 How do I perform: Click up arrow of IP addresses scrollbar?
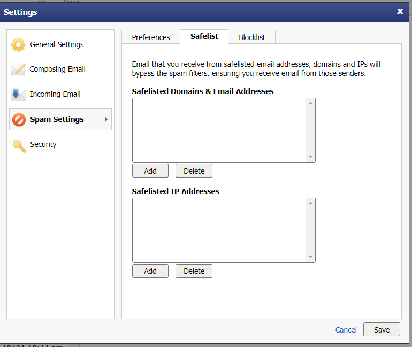pos(310,203)
